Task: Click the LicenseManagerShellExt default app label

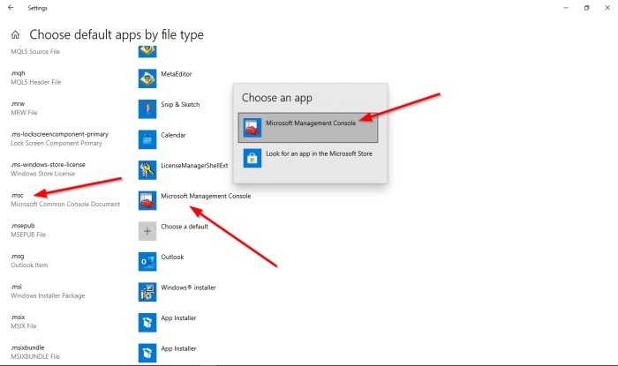Action: [x=194, y=166]
